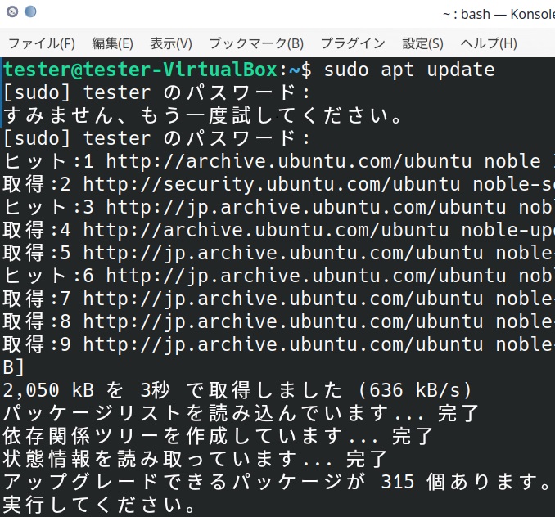Image resolution: width=555 pixels, height=517 pixels.
Task: Click the line '依存関係ツリーを作成しています... 完了'
Action: coord(218,436)
